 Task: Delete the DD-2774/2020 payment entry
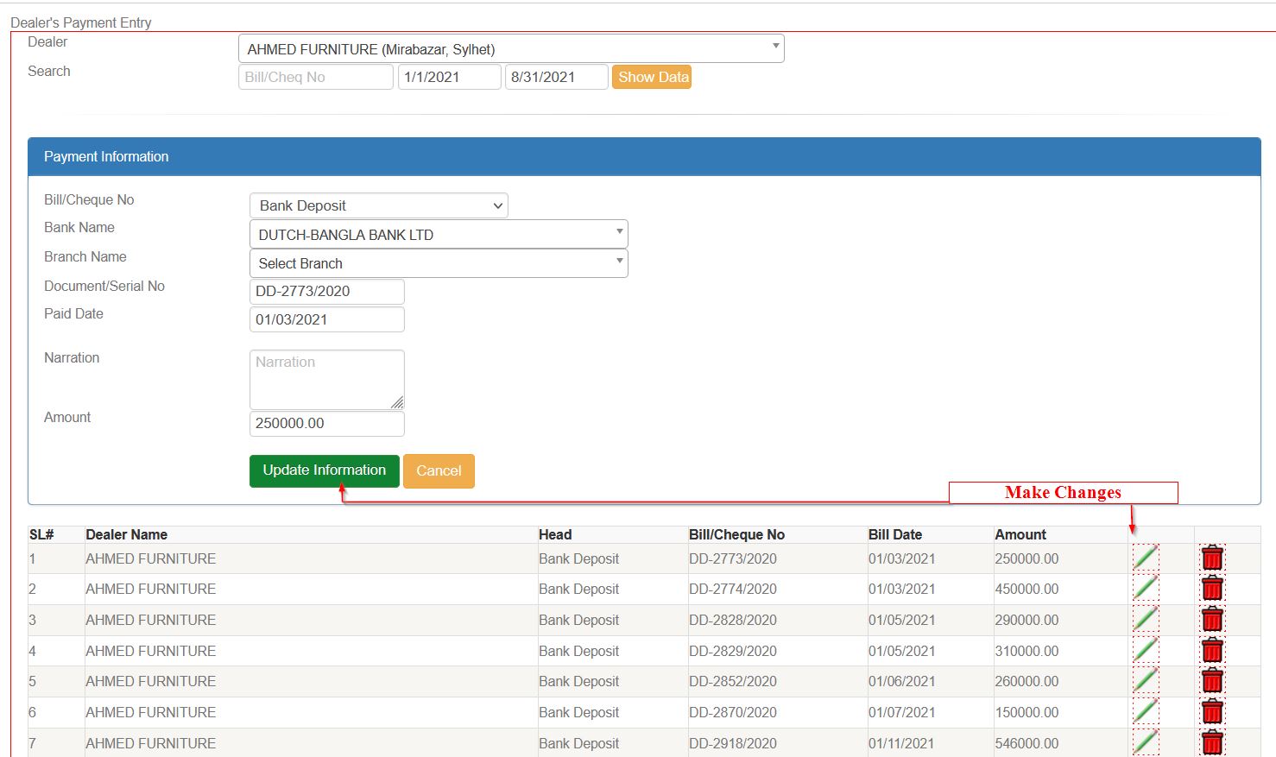point(1212,589)
